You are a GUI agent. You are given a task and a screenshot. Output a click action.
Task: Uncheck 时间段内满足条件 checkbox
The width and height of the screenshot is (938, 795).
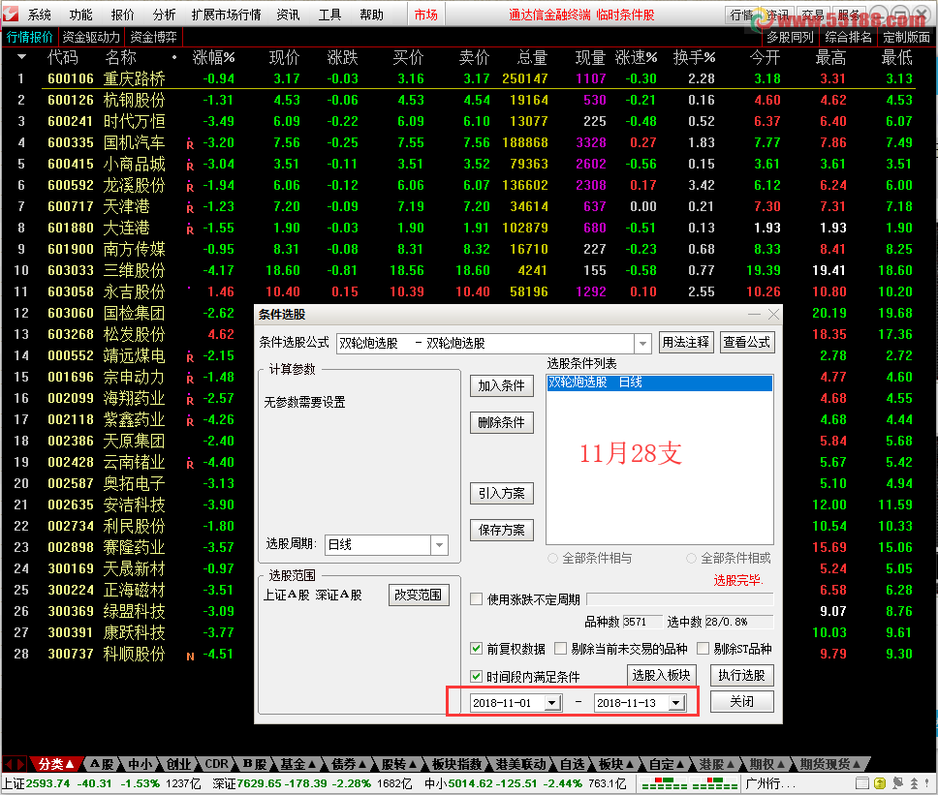pos(476,676)
